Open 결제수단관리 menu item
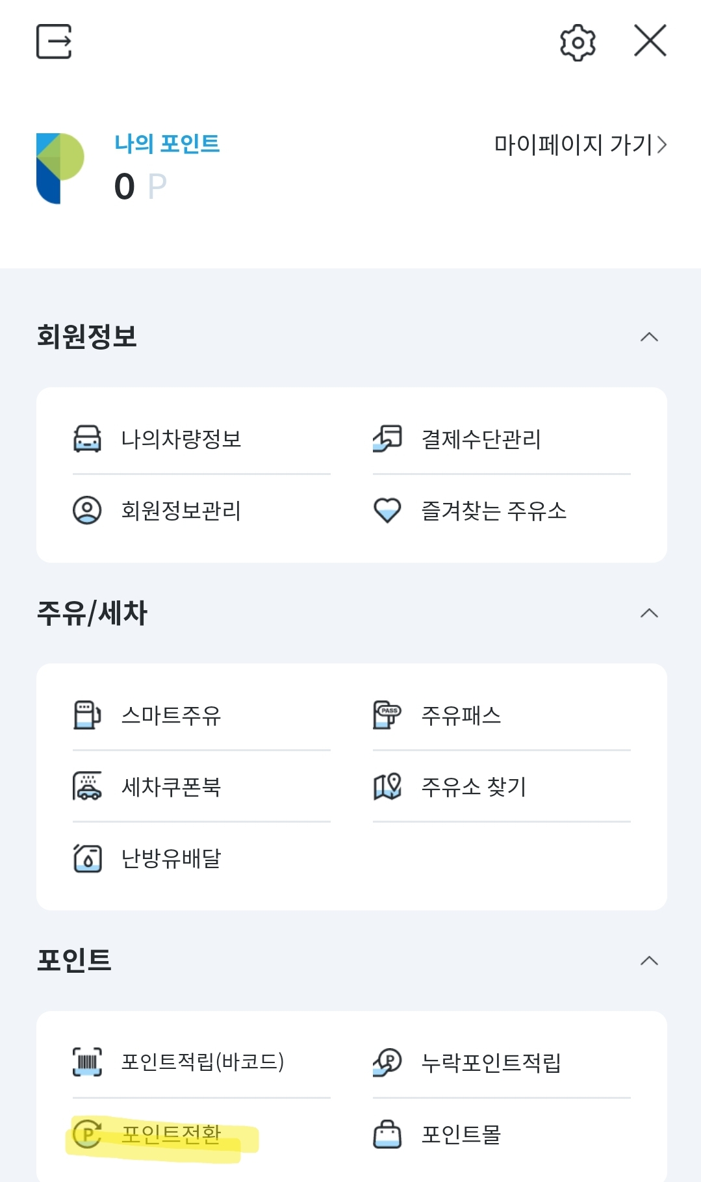The height and width of the screenshot is (1182, 701). [x=481, y=439]
